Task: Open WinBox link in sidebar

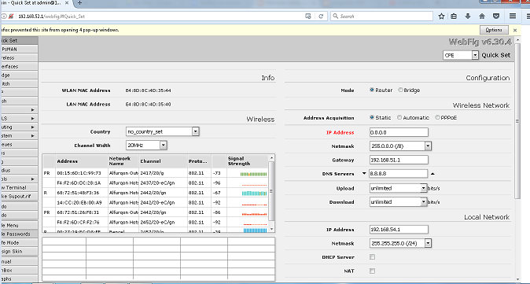Action: pyautogui.click(x=19, y=271)
